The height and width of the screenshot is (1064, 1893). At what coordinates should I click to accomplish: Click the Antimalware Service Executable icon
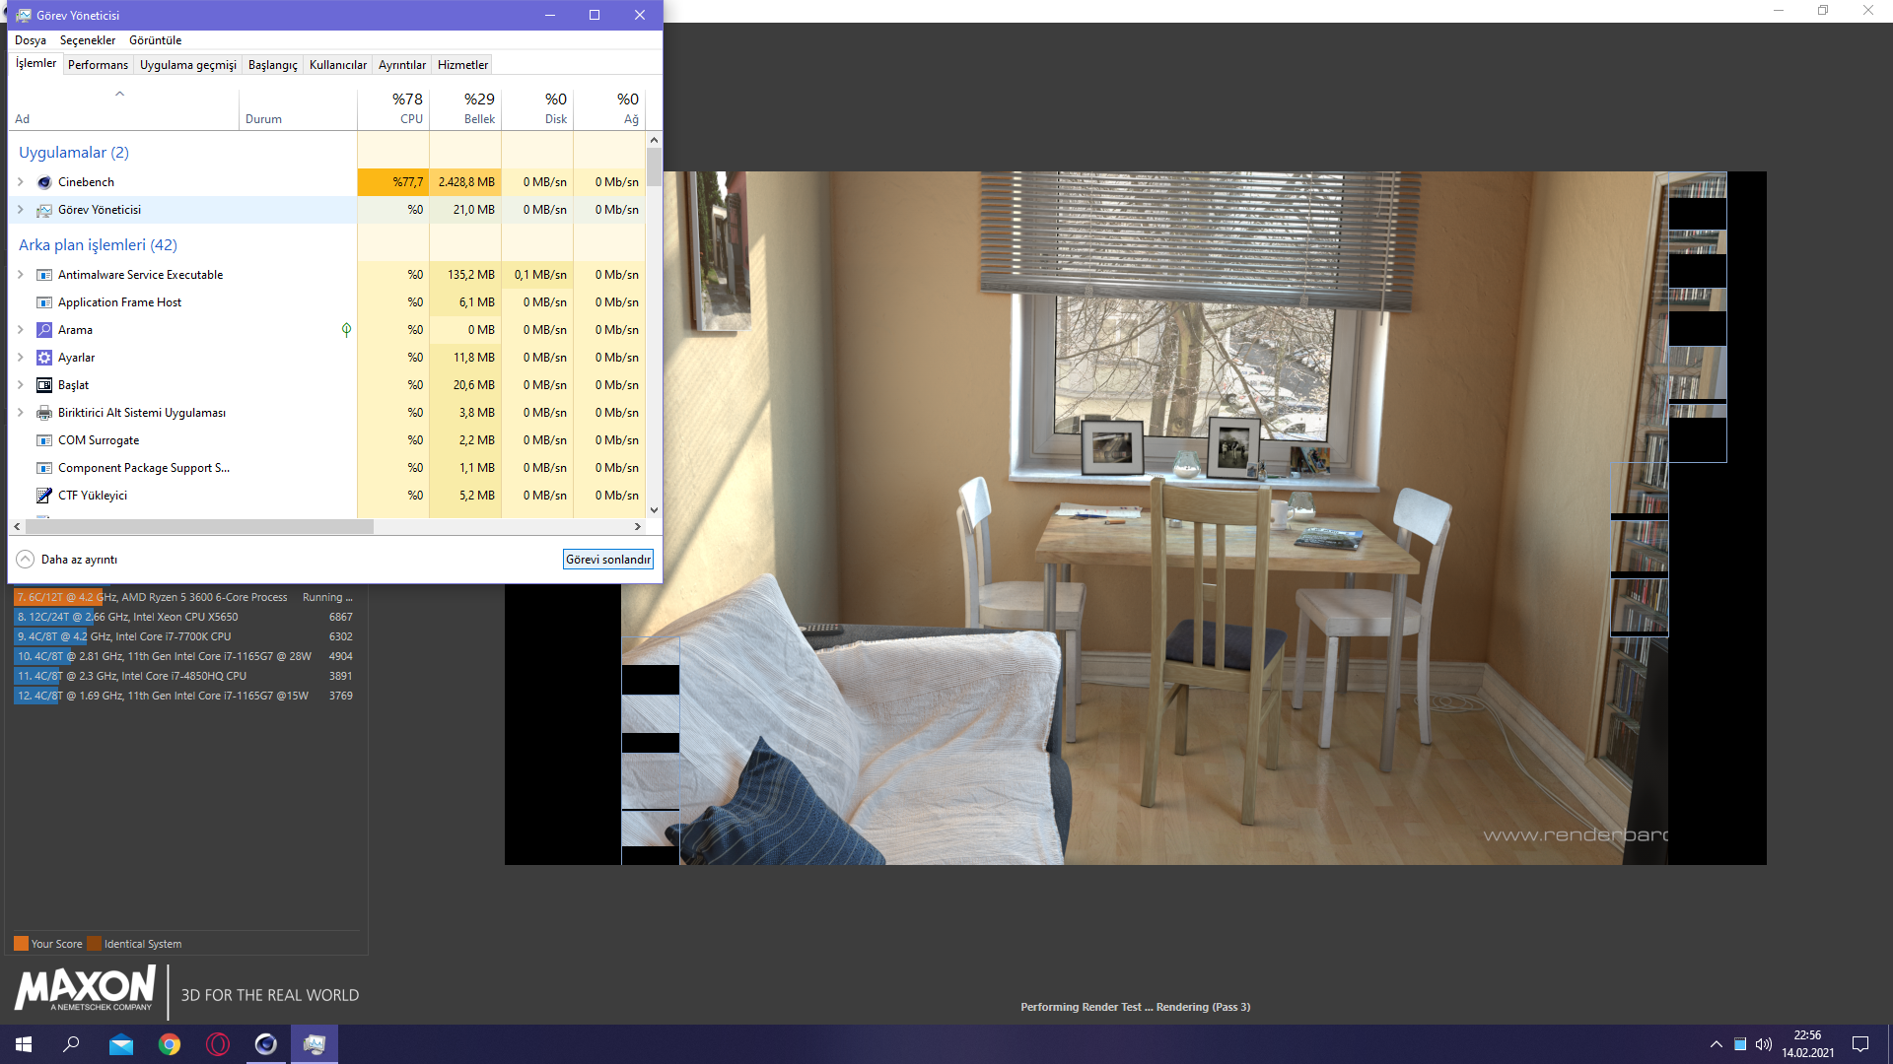point(44,275)
